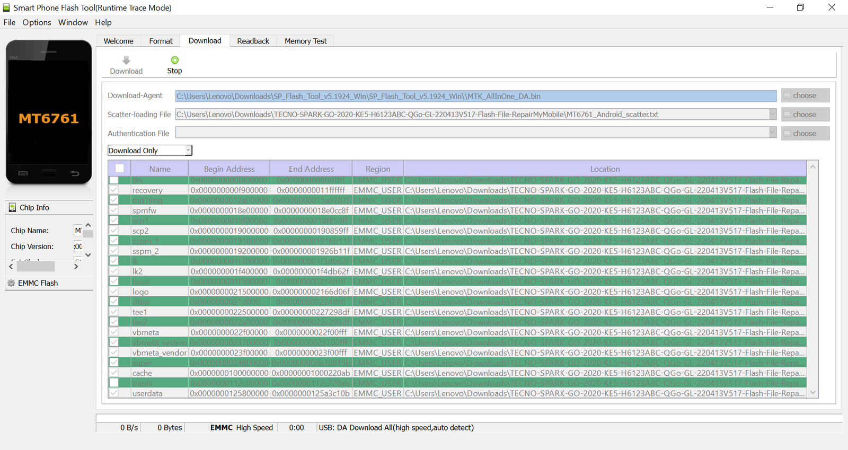Image resolution: width=848 pixels, height=450 pixels.
Task: Click the Chip Info panel icon
Action: [12, 208]
